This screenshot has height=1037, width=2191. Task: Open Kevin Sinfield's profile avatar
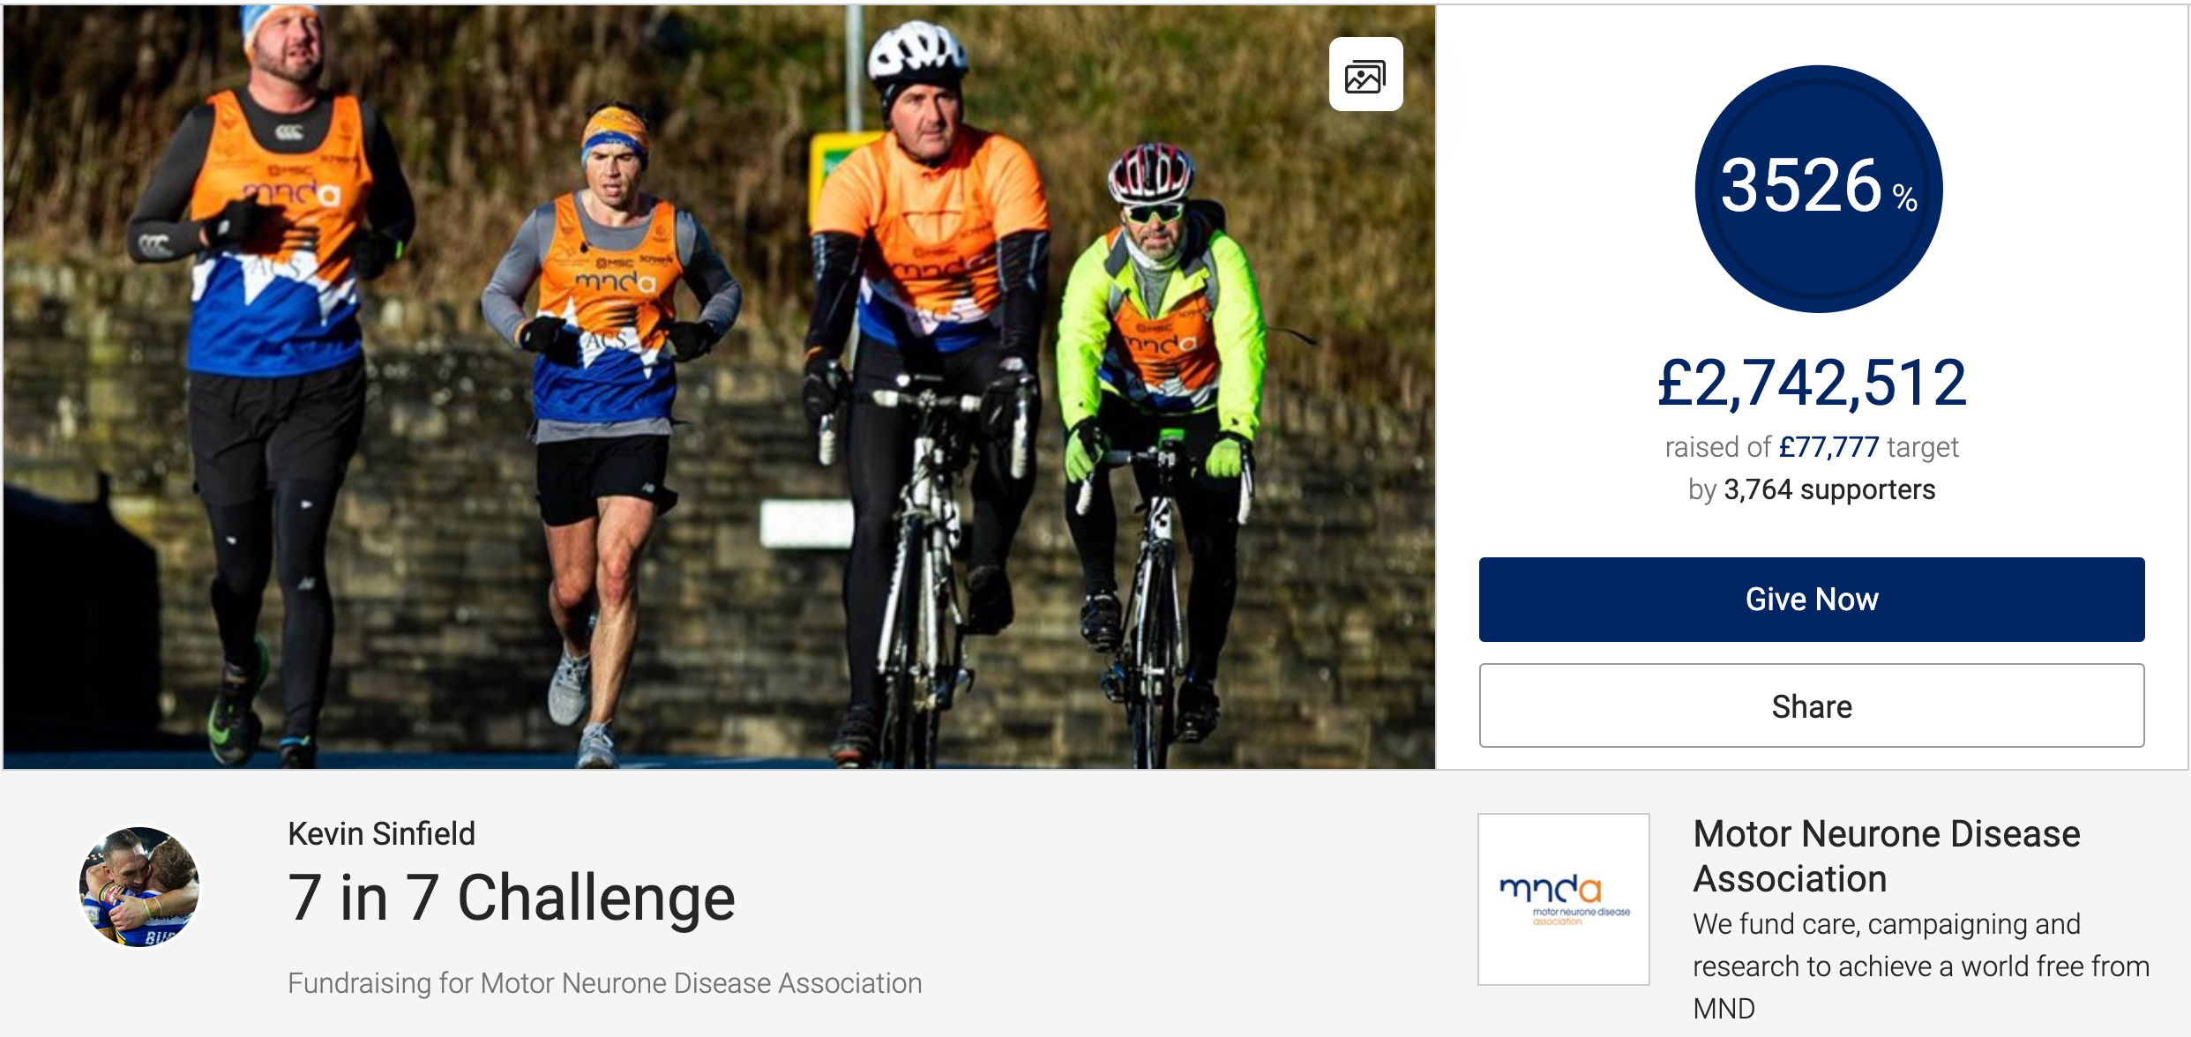pos(139,886)
